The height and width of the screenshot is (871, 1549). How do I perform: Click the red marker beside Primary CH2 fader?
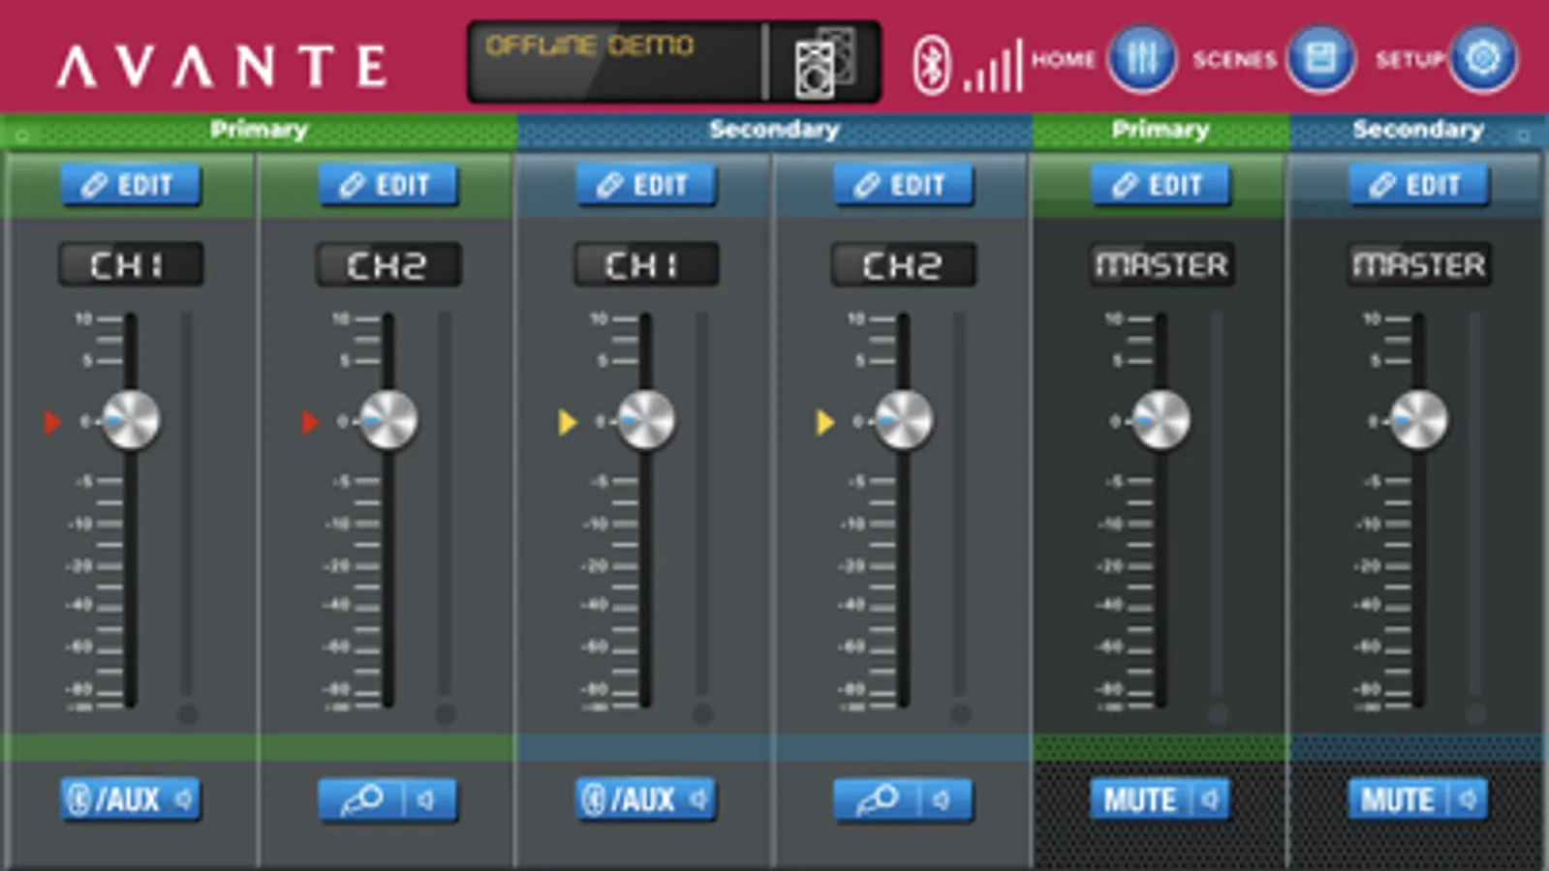click(310, 422)
